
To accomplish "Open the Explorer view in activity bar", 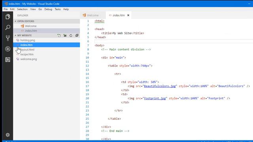I will (x=8, y=17).
